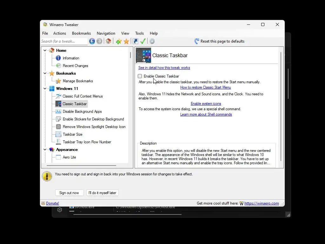Click the Recent Changes clock icon
The image size is (325, 244).
pyautogui.click(x=58, y=65)
